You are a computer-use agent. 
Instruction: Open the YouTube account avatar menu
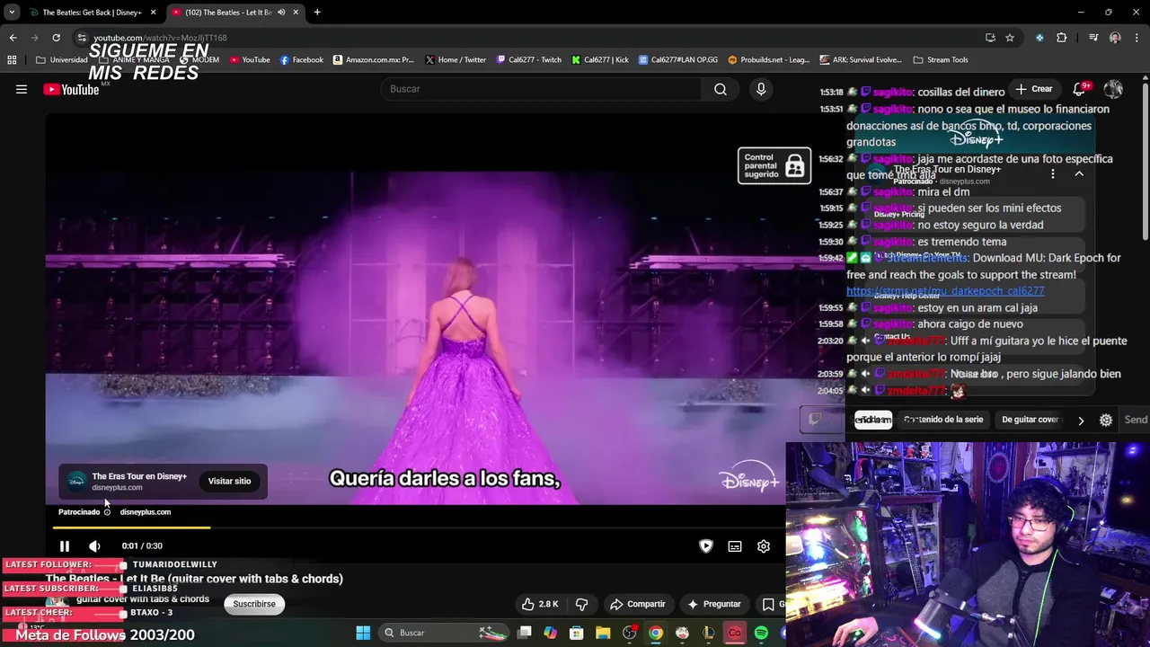pos(1113,89)
